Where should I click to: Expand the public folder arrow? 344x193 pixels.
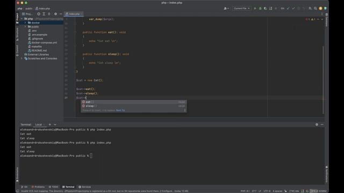(25, 27)
